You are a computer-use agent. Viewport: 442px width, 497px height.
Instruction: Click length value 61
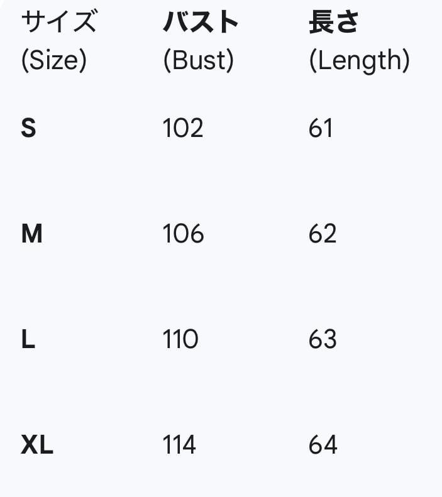[321, 129]
